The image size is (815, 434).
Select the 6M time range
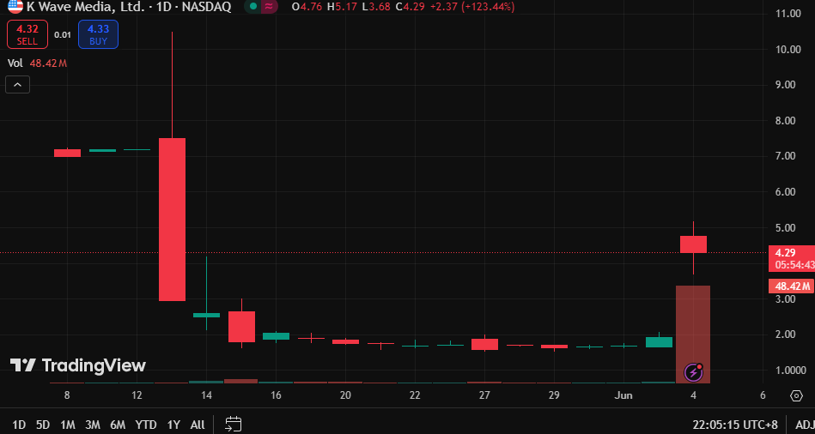[x=118, y=425]
